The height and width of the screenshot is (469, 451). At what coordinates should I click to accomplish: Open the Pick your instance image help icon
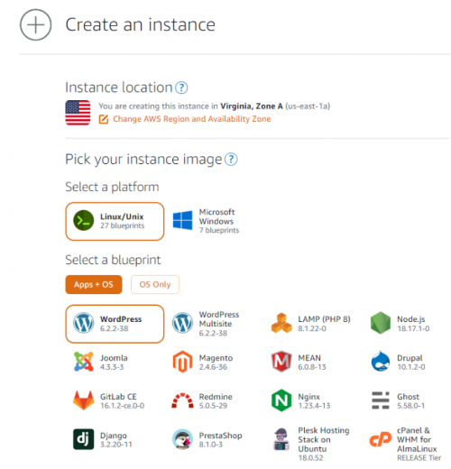point(231,160)
